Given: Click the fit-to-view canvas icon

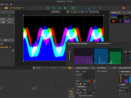Looking at the screenshot, I should (94, 12).
